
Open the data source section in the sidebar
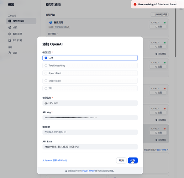(21, 34)
